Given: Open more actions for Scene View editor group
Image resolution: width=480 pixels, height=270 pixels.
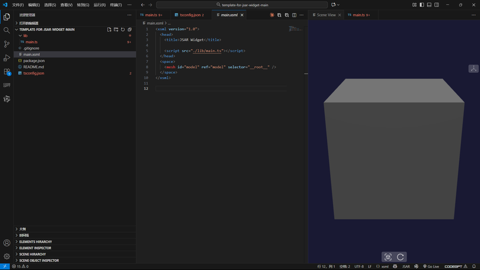Looking at the screenshot, I should (x=474, y=15).
